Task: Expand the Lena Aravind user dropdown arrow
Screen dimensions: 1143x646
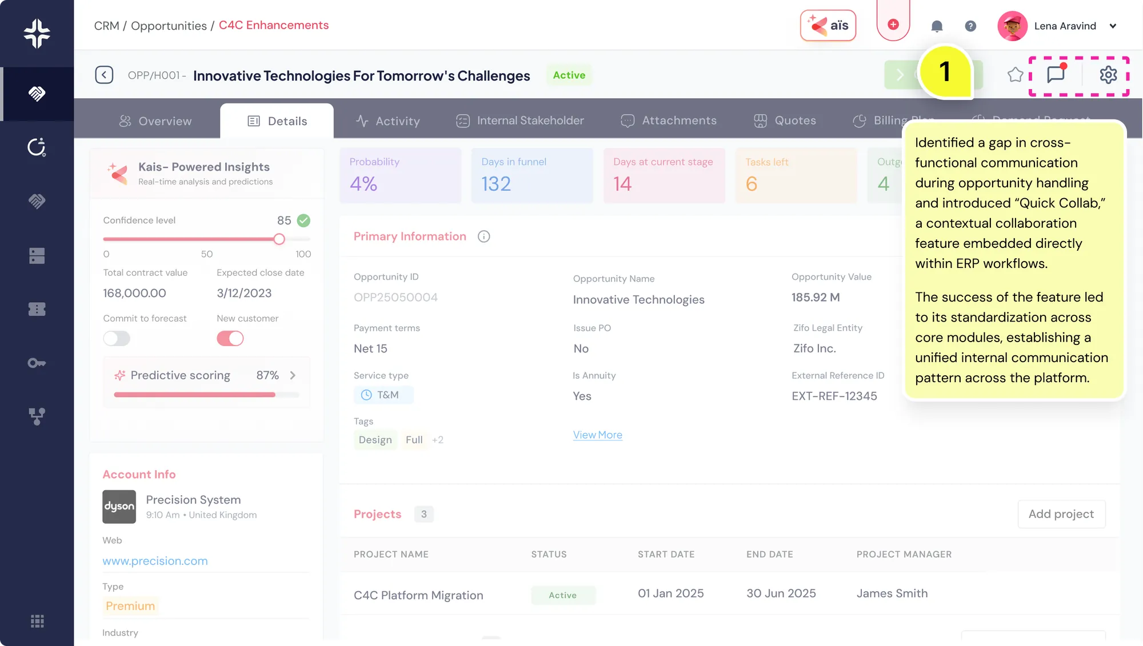Action: tap(1113, 26)
